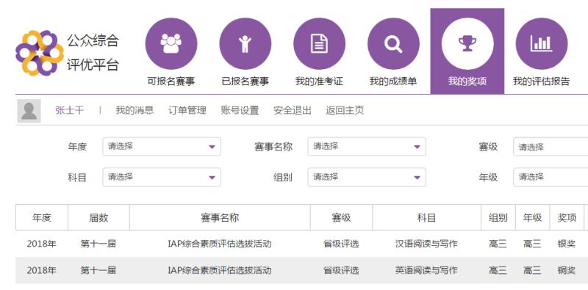Open the 年级 dropdown
The width and height of the screenshot is (588, 290).
coord(551,177)
